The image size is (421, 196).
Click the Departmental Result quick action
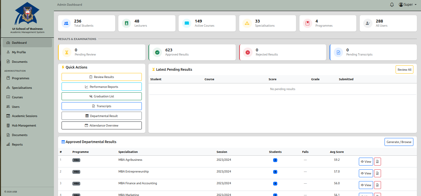(102, 116)
